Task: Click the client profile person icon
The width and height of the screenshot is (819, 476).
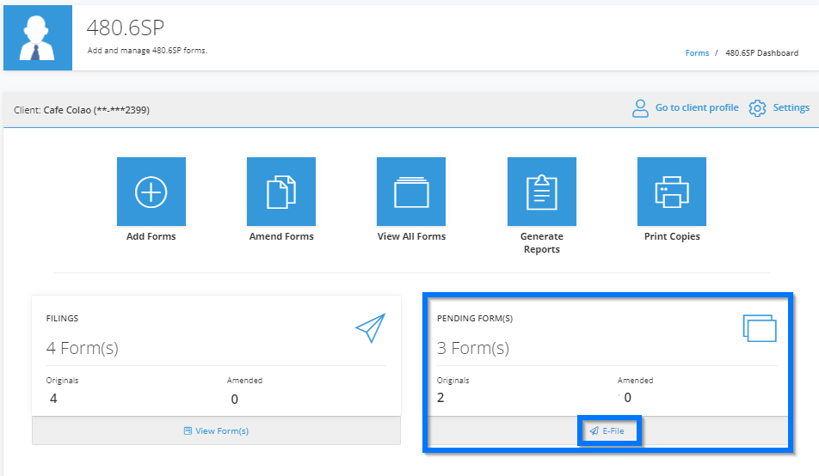Action: tap(640, 108)
